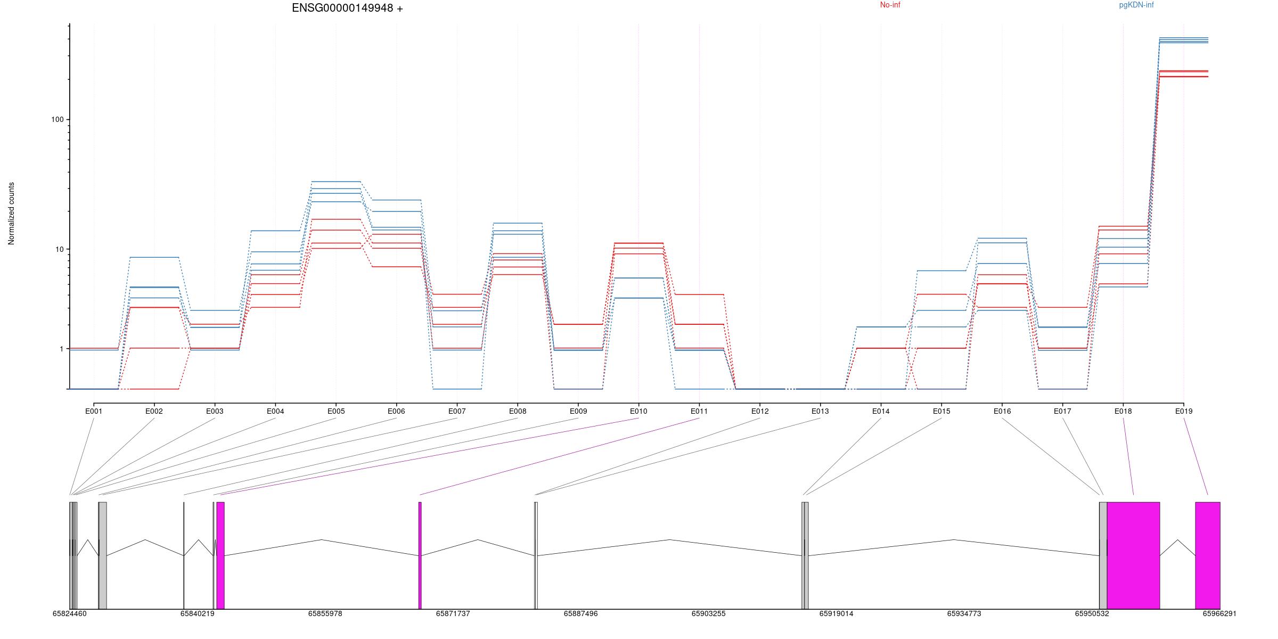Click the E019 exon axis label
1278x639 pixels.
coord(1183,411)
